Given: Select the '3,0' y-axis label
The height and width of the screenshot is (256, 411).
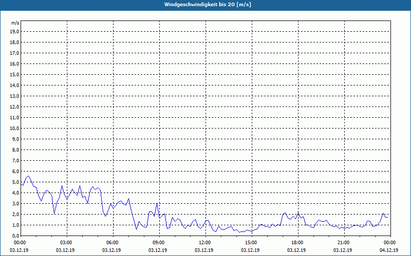Looking at the screenshot, I should pyautogui.click(x=16, y=203).
